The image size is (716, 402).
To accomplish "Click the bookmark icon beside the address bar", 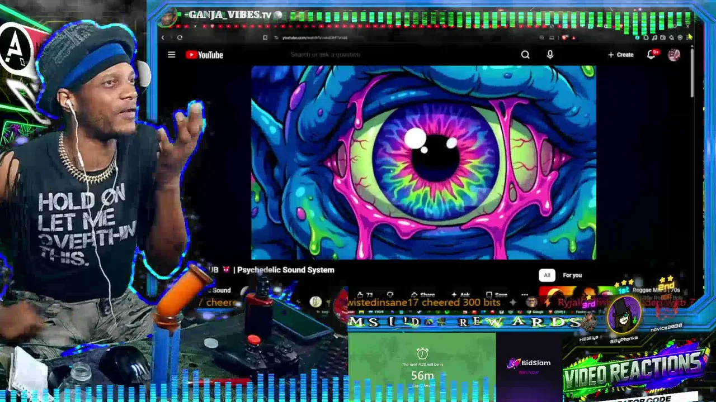I will [x=265, y=37].
